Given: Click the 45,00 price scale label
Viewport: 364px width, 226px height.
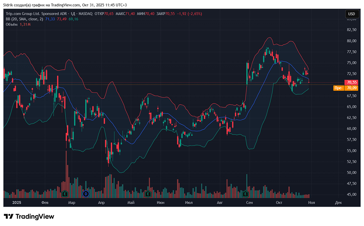Looking at the screenshot, I should pos(351,194).
